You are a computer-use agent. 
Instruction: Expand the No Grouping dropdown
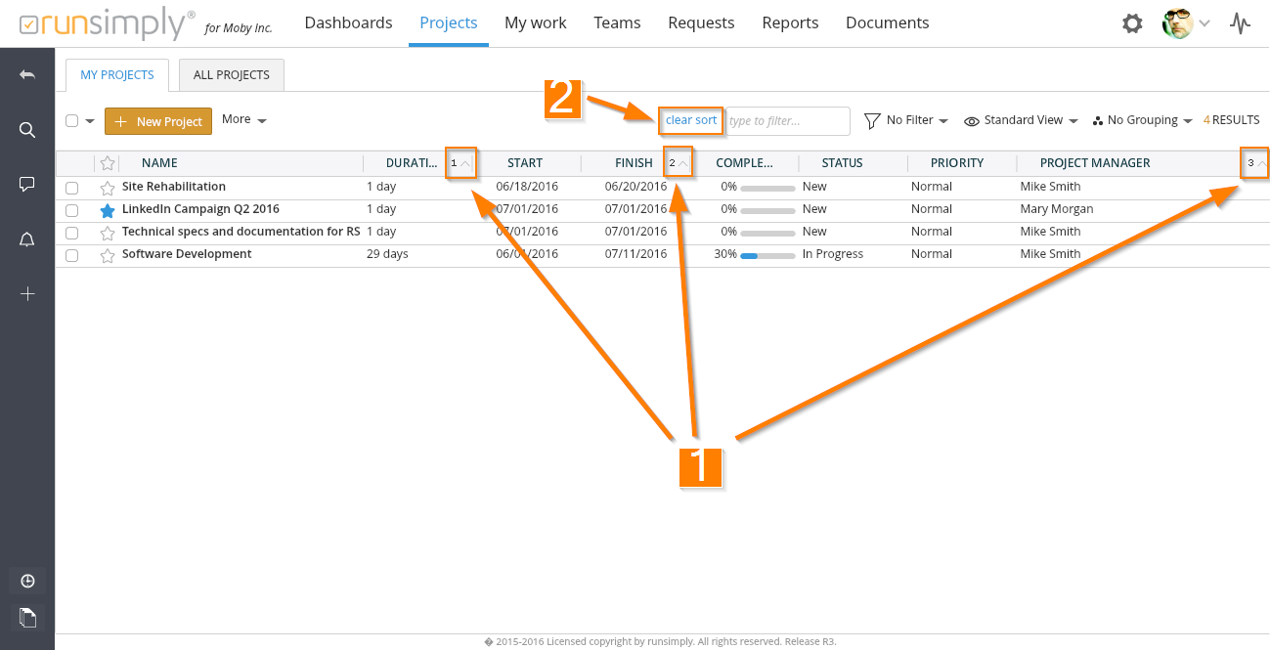(1143, 120)
